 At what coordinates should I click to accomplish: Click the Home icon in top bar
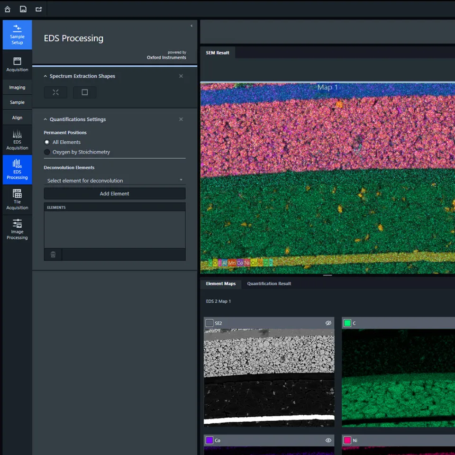8,9
